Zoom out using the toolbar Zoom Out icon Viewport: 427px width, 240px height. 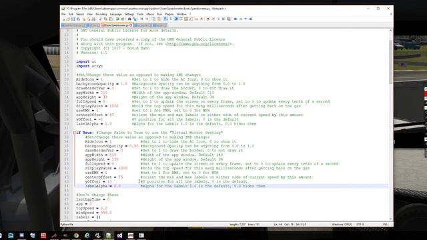[x=147, y=19]
